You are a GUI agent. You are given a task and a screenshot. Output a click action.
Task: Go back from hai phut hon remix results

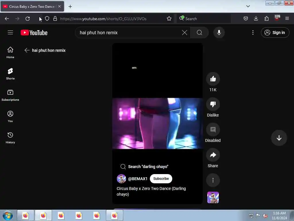(27, 50)
